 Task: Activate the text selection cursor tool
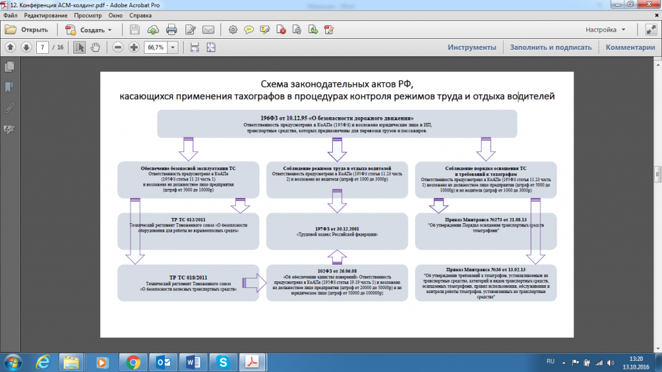(80, 47)
